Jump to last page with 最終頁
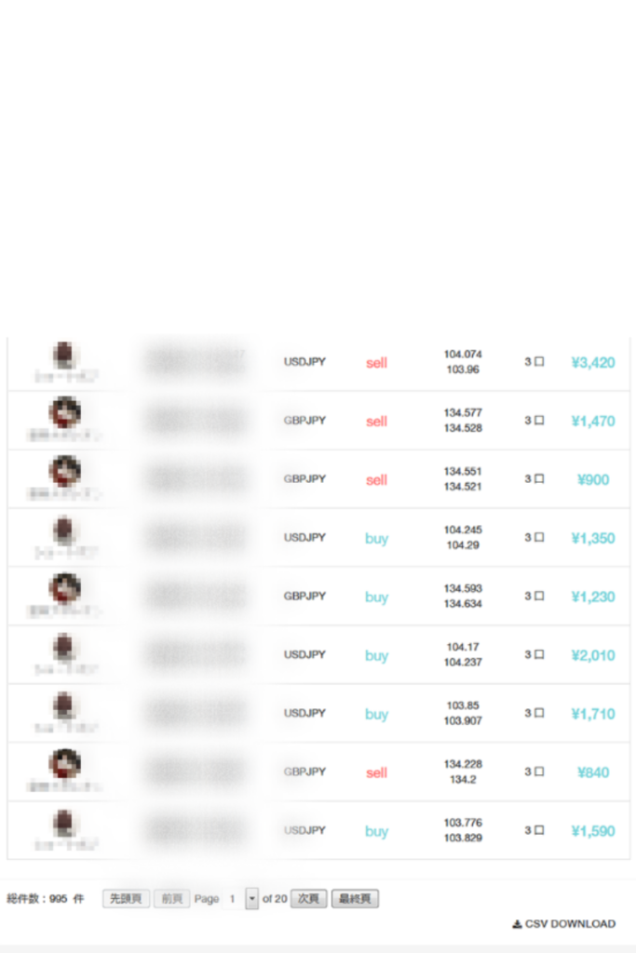This screenshot has width=636, height=953. point(355,899)
